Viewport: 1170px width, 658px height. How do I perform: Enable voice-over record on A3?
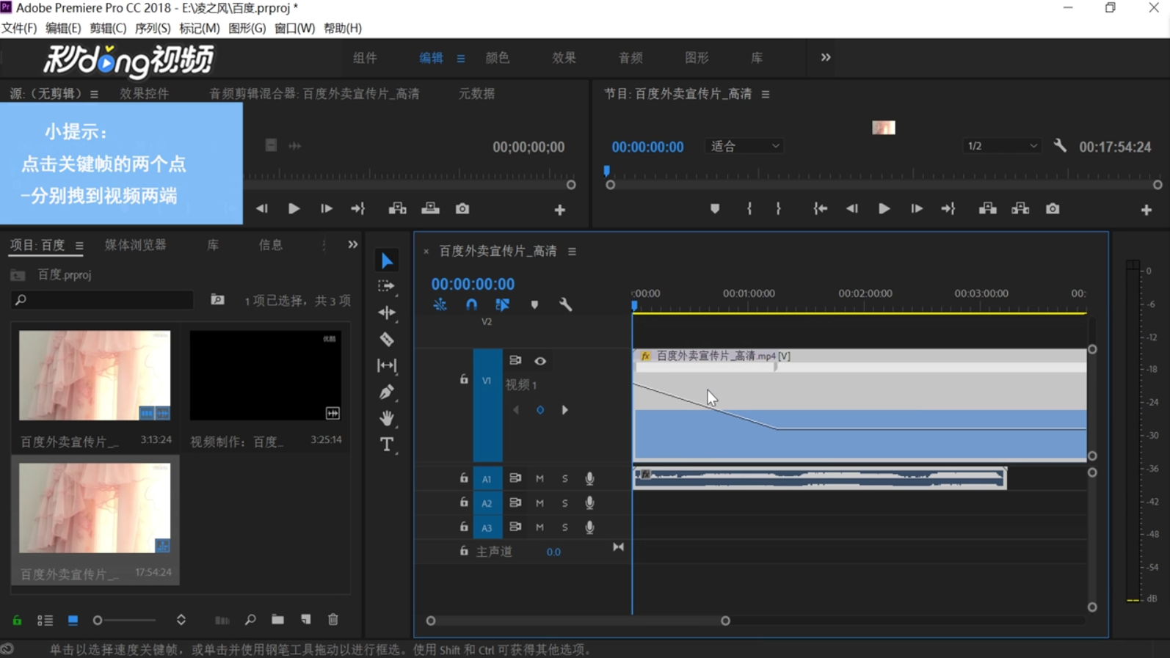click(x=589, y=527)
